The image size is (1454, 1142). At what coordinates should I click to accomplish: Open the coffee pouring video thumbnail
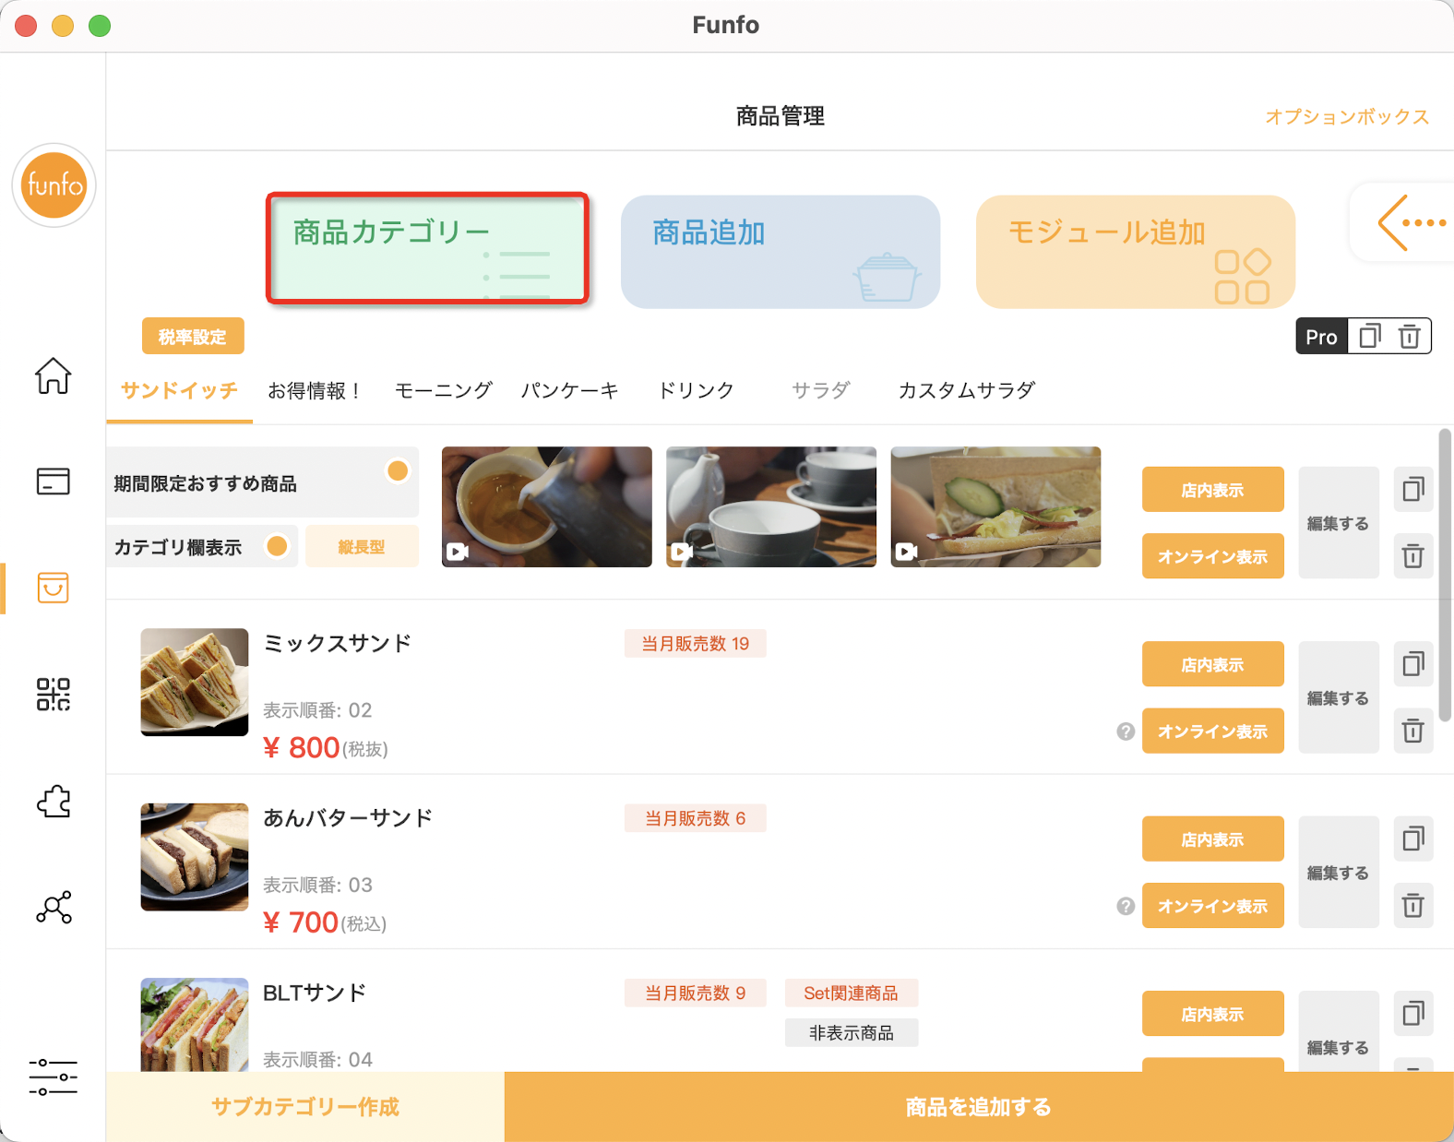(547, 507)
